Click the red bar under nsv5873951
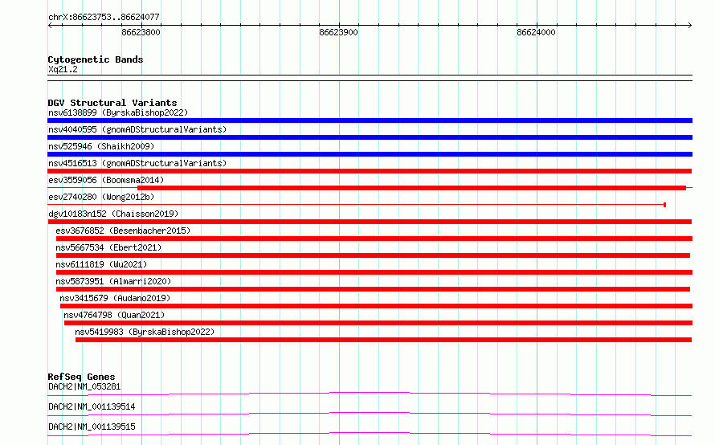The image size is (715, 445). coord(373,289)
